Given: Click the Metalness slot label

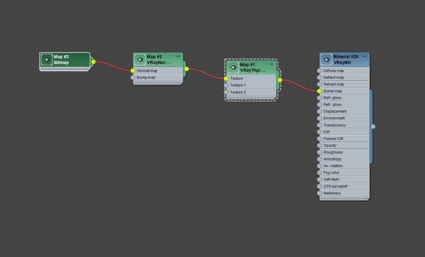Looking at the screenshot, I should click(x=332, y=193).
